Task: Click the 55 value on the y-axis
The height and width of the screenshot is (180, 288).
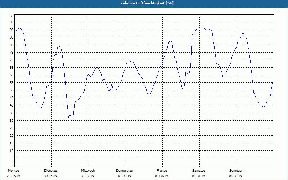Action: coord(12,83)
